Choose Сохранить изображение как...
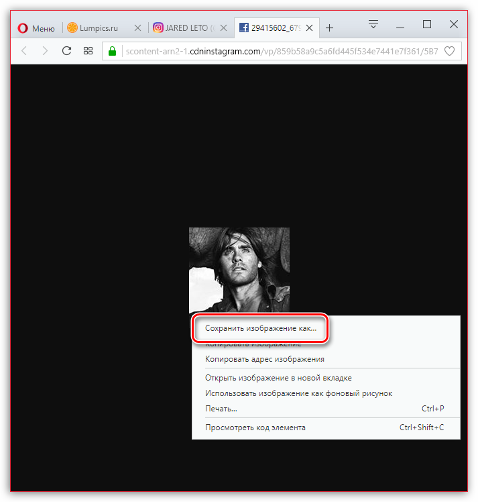Image resolution: width=478 pixels, height=502 pixels. (x=261, y=328)
